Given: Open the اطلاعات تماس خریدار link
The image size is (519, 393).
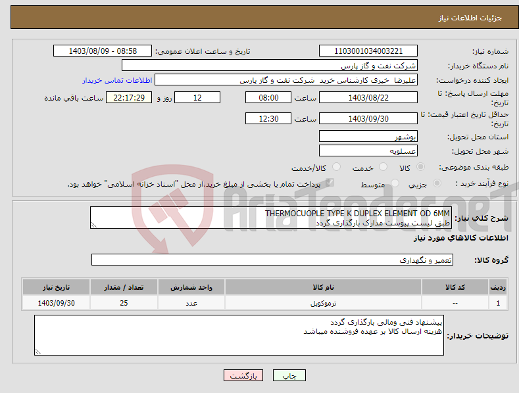Looking at the screenshot, I should click(117, 80).
